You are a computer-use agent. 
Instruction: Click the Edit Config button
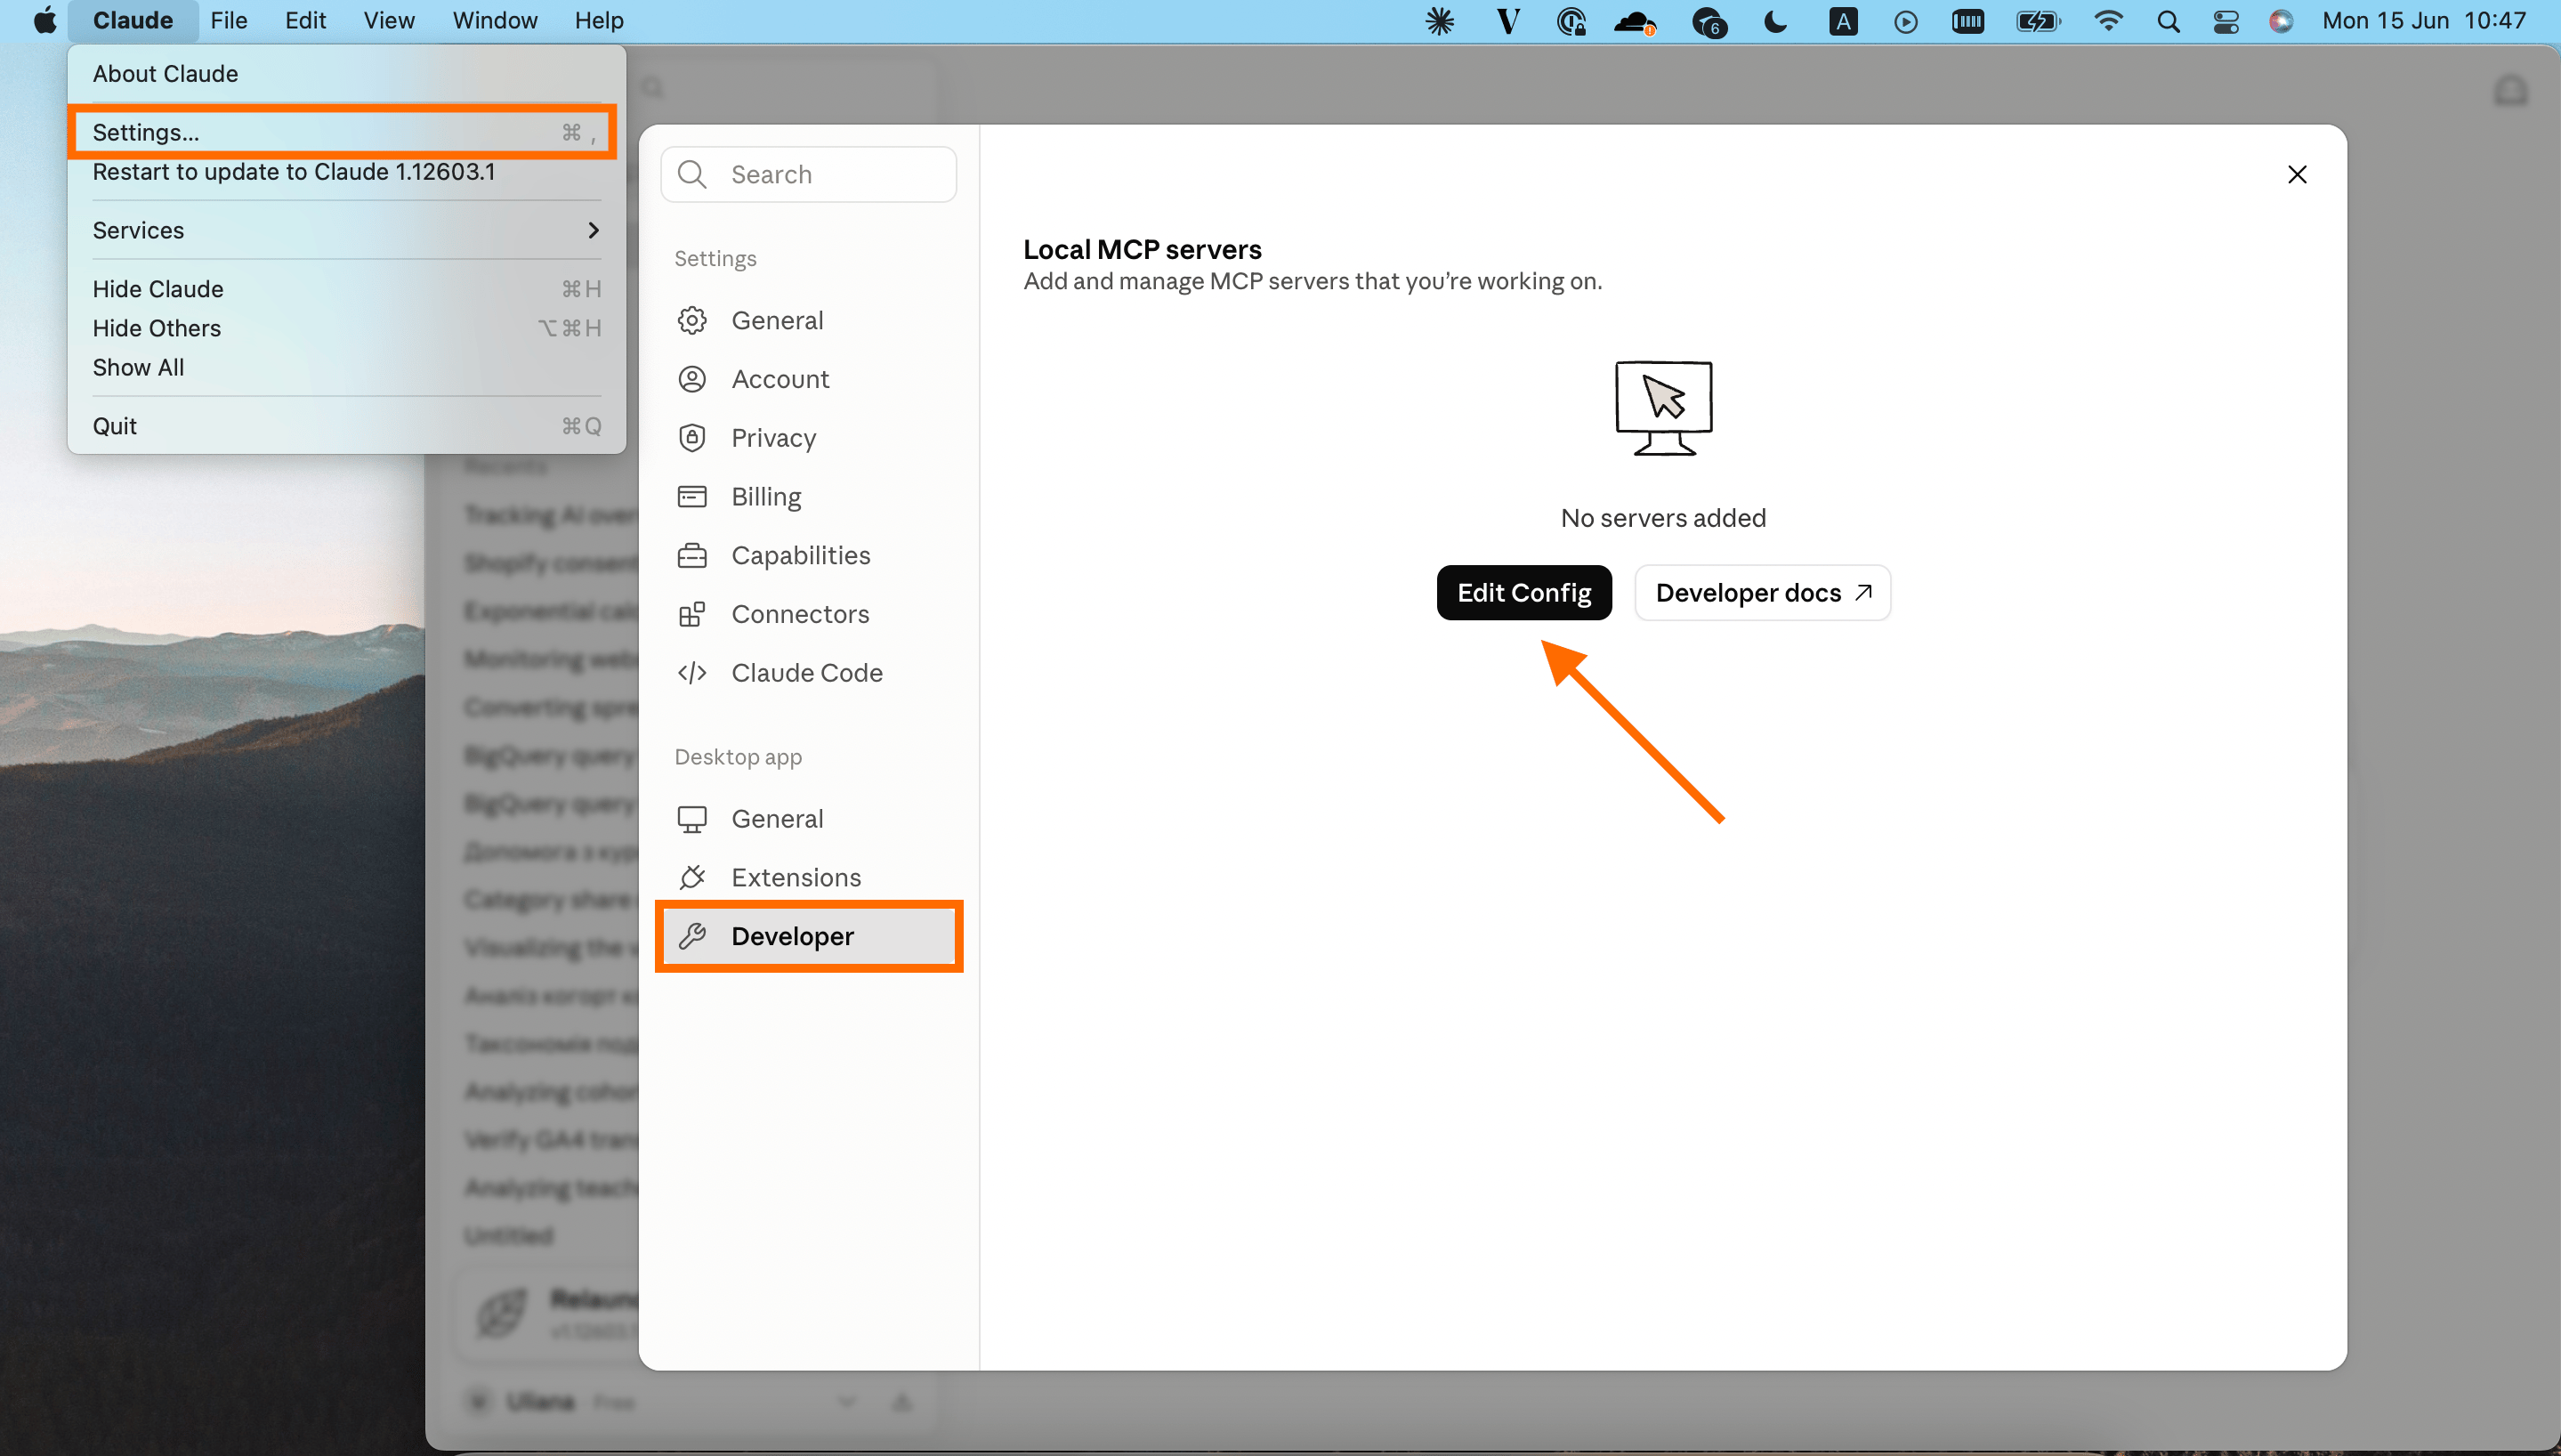(1523, 592)
